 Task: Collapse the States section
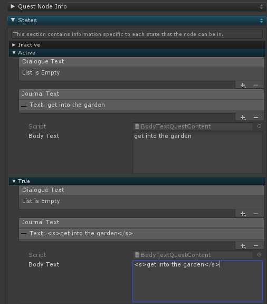click(x=13, y=20)
